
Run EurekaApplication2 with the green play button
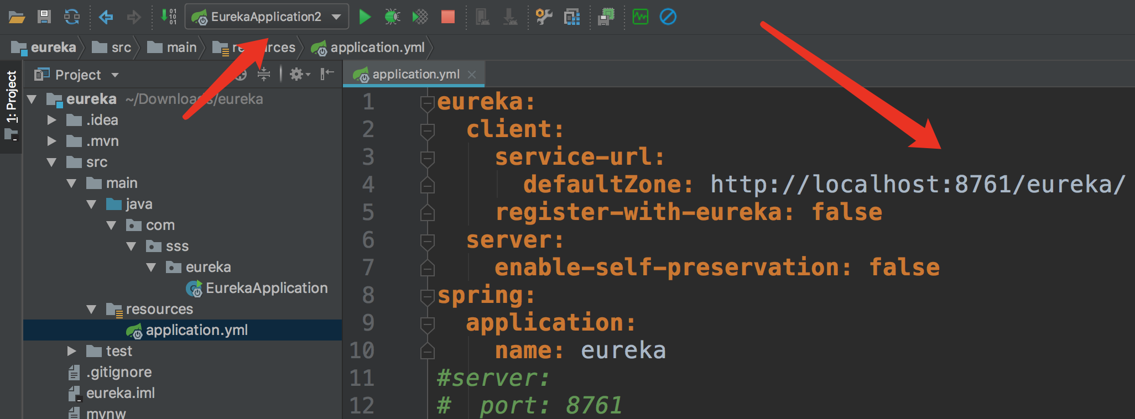[365, 17]
